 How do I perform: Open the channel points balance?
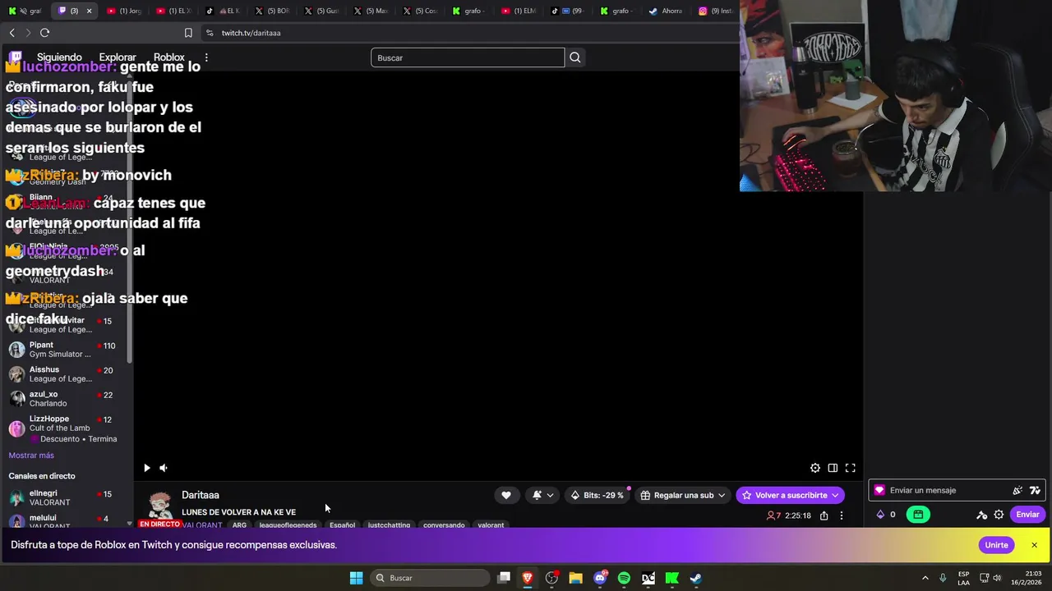886,515
